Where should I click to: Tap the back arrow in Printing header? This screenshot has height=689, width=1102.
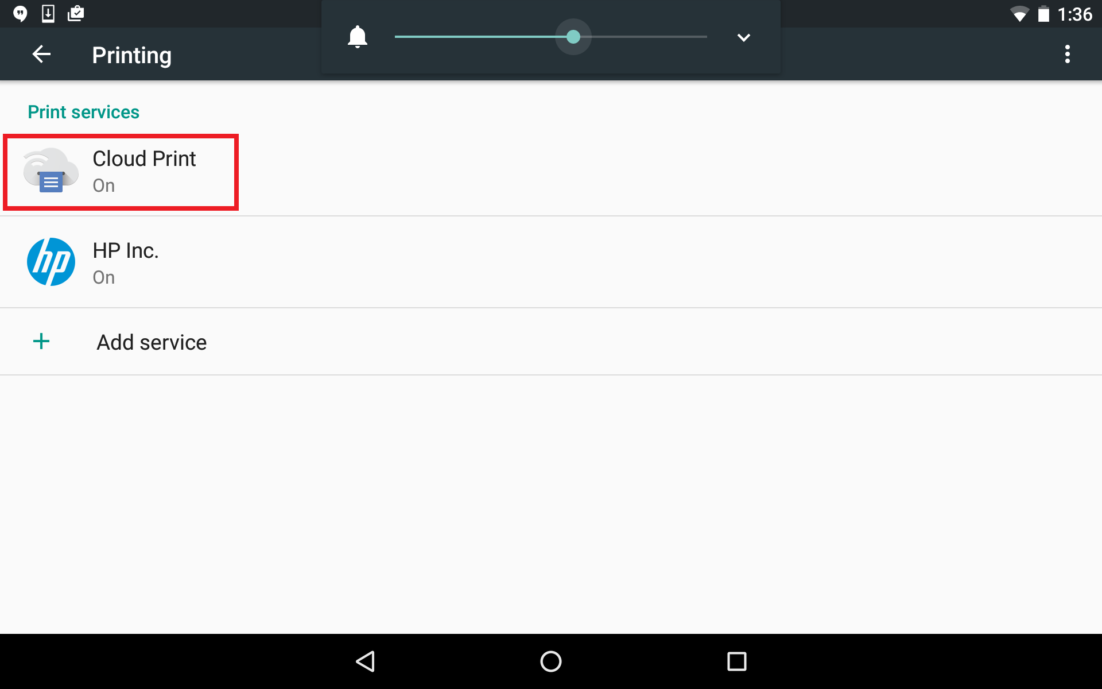point(41,55)
